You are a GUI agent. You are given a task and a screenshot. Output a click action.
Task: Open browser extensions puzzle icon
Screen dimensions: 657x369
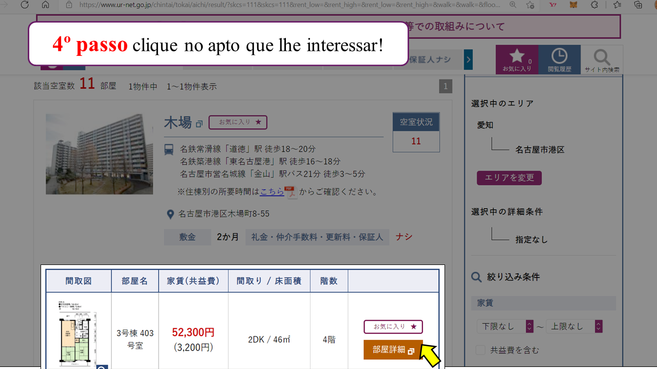(594, 5)
